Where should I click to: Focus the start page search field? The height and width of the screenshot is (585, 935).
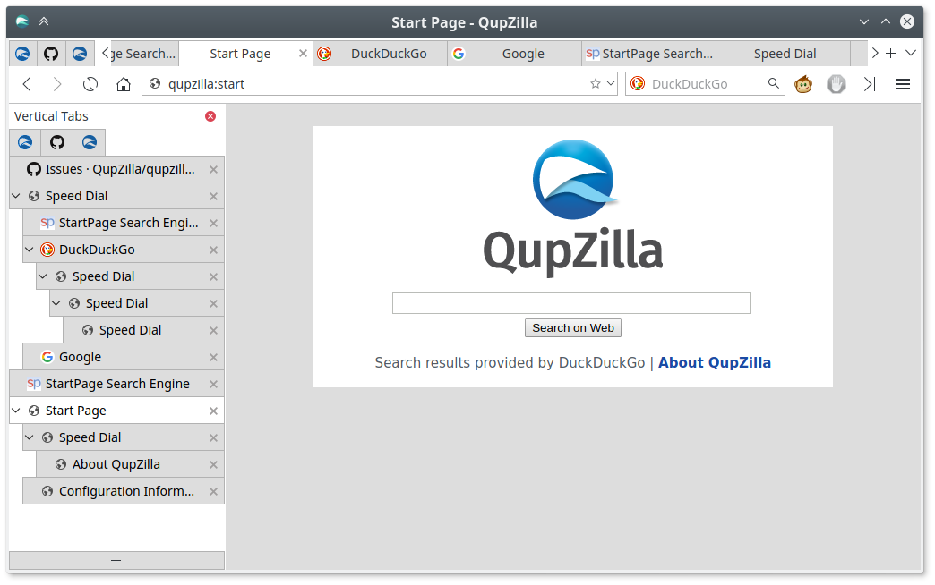(571, 302)
